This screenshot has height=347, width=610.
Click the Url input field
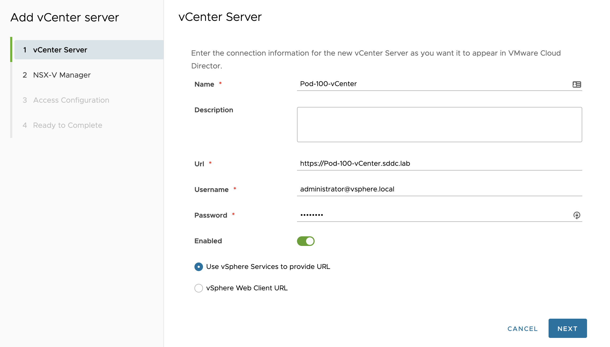[439, 164]
